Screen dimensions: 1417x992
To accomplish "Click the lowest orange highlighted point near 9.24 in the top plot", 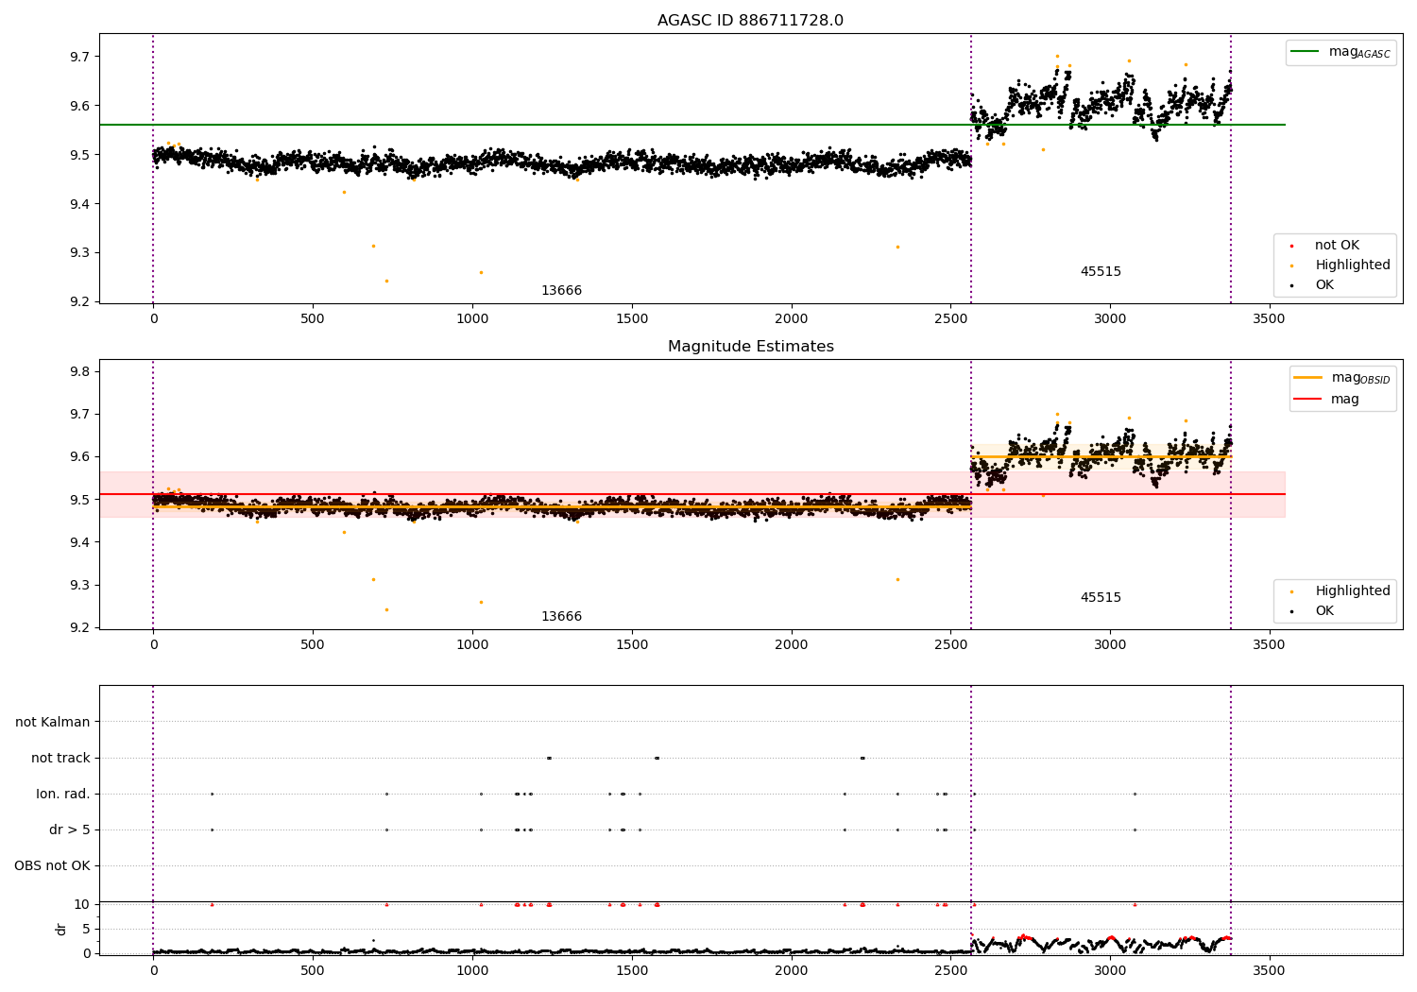I will (x=386, y=281).
